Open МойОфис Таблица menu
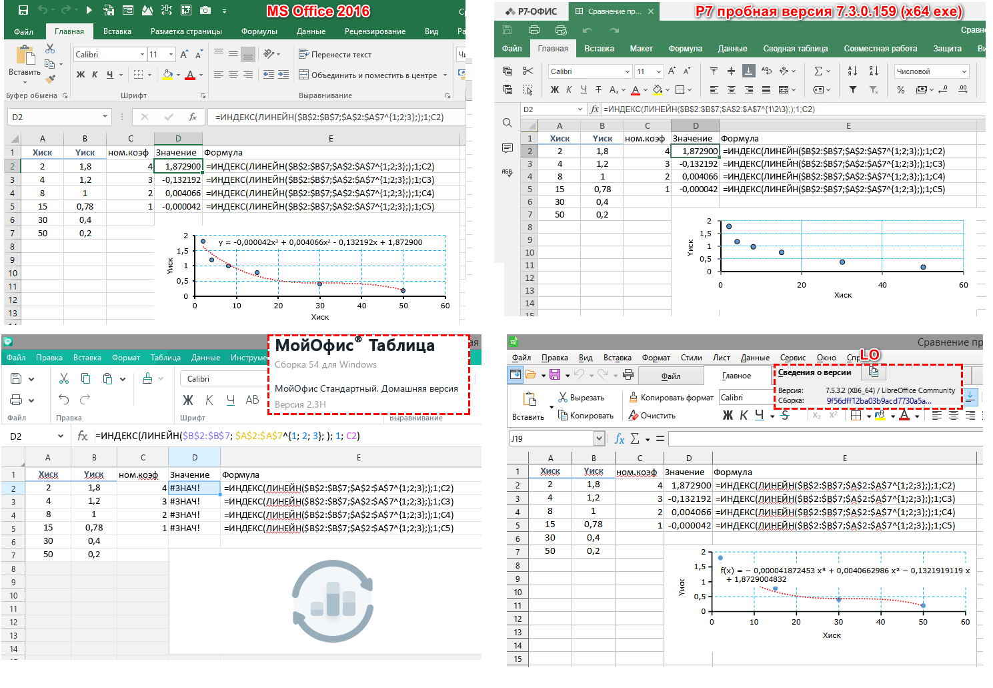This screenshot has height=688, width=993. [x=165, y=358]
